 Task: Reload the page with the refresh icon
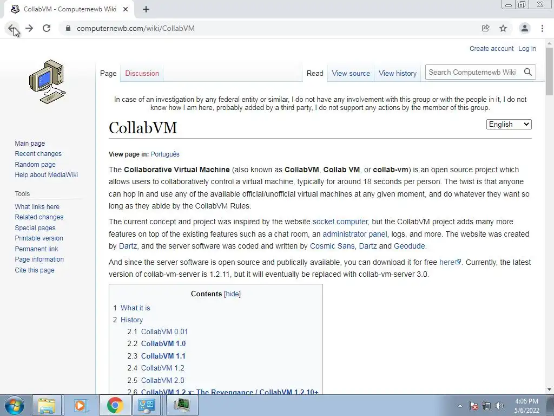pos(47,28)
